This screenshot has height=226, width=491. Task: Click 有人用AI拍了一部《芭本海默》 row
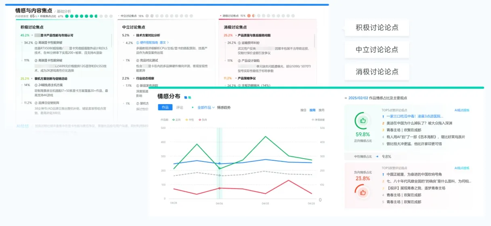coord(426,137)
